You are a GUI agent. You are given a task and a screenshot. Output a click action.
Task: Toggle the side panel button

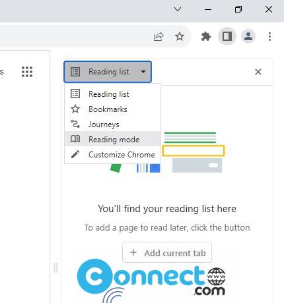pos(227,36)
